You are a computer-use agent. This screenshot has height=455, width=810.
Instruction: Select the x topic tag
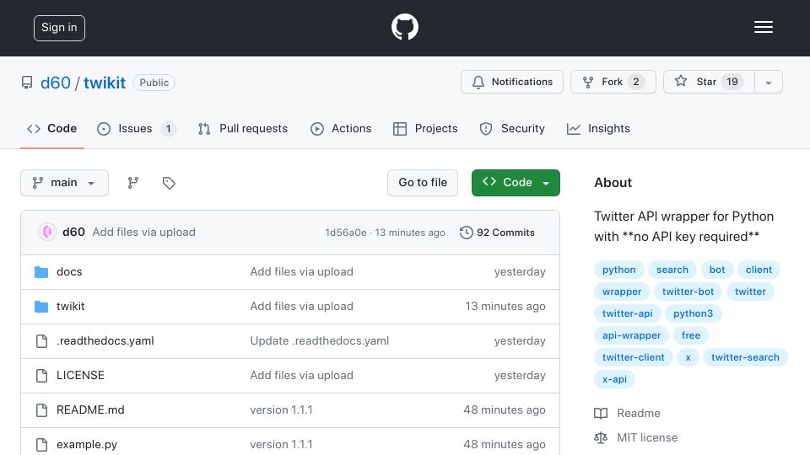(688, 357)
